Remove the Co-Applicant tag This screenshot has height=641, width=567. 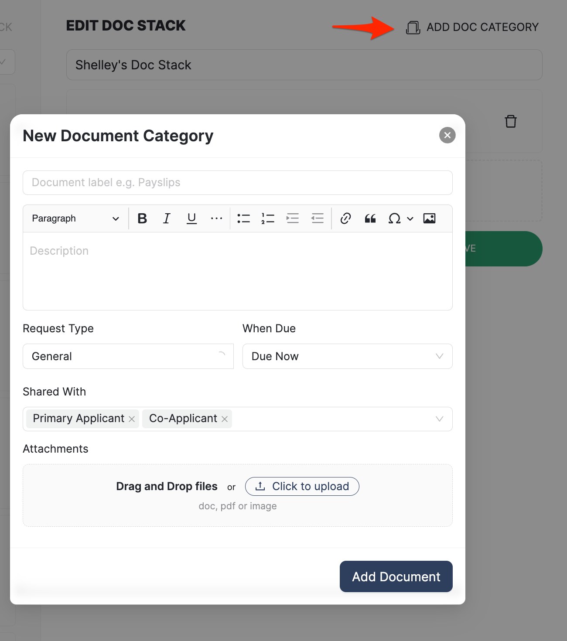(224, 419)
